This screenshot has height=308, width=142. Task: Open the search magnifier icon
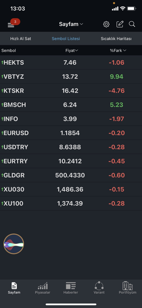[132, 24]
